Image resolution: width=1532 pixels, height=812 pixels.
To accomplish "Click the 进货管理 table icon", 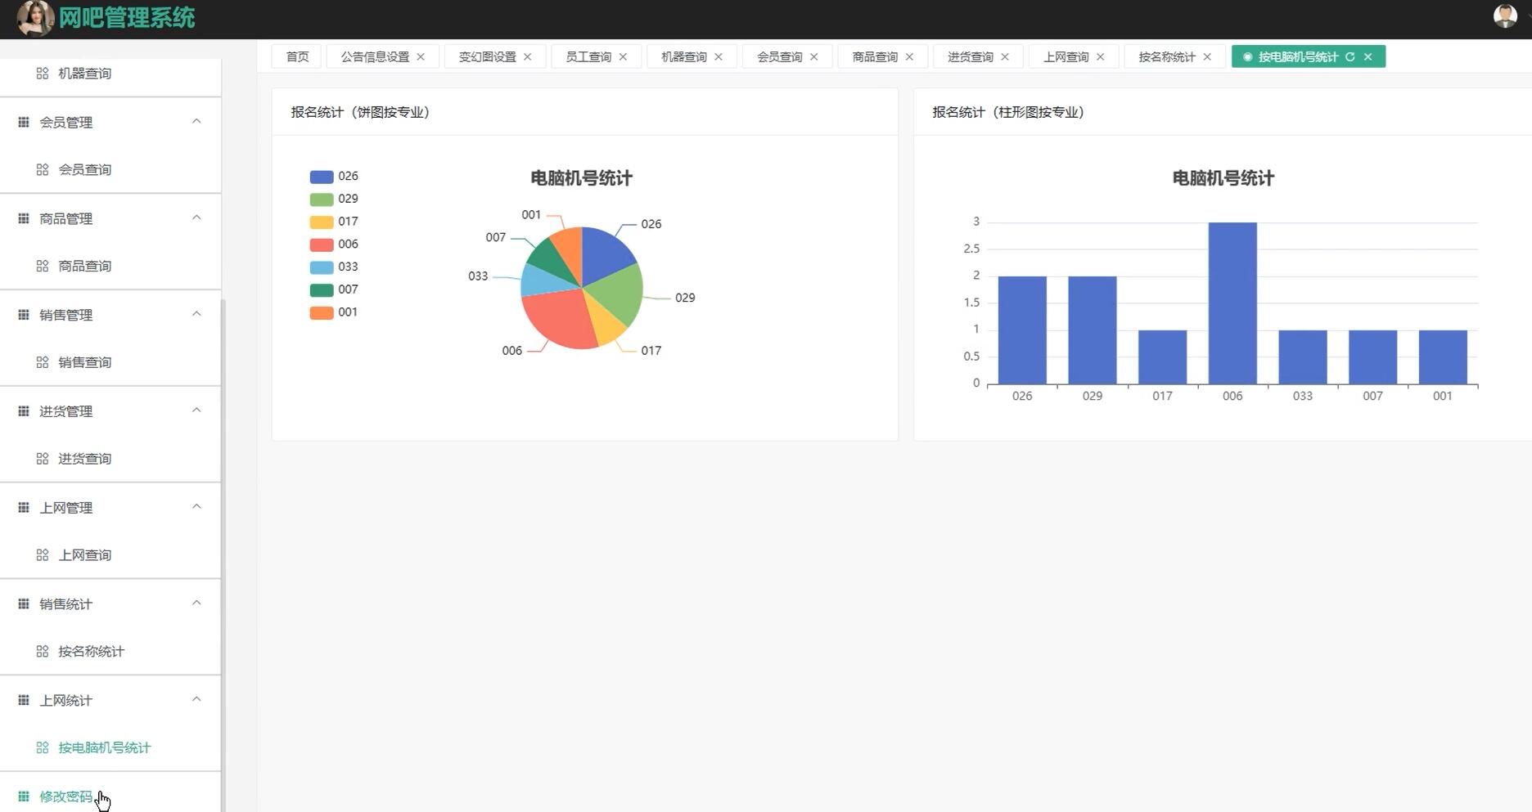I will tap(23, 410).
